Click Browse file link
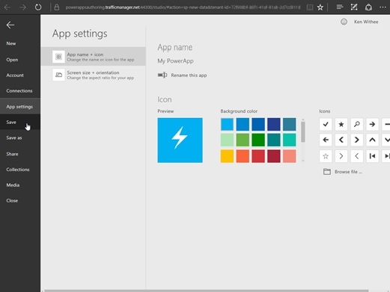The width and height of the screenshot is (390, 292). (x=343, y=172)
